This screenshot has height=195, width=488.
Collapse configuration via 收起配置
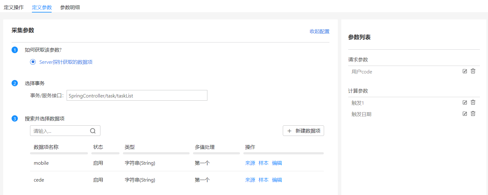coord(319,31)
